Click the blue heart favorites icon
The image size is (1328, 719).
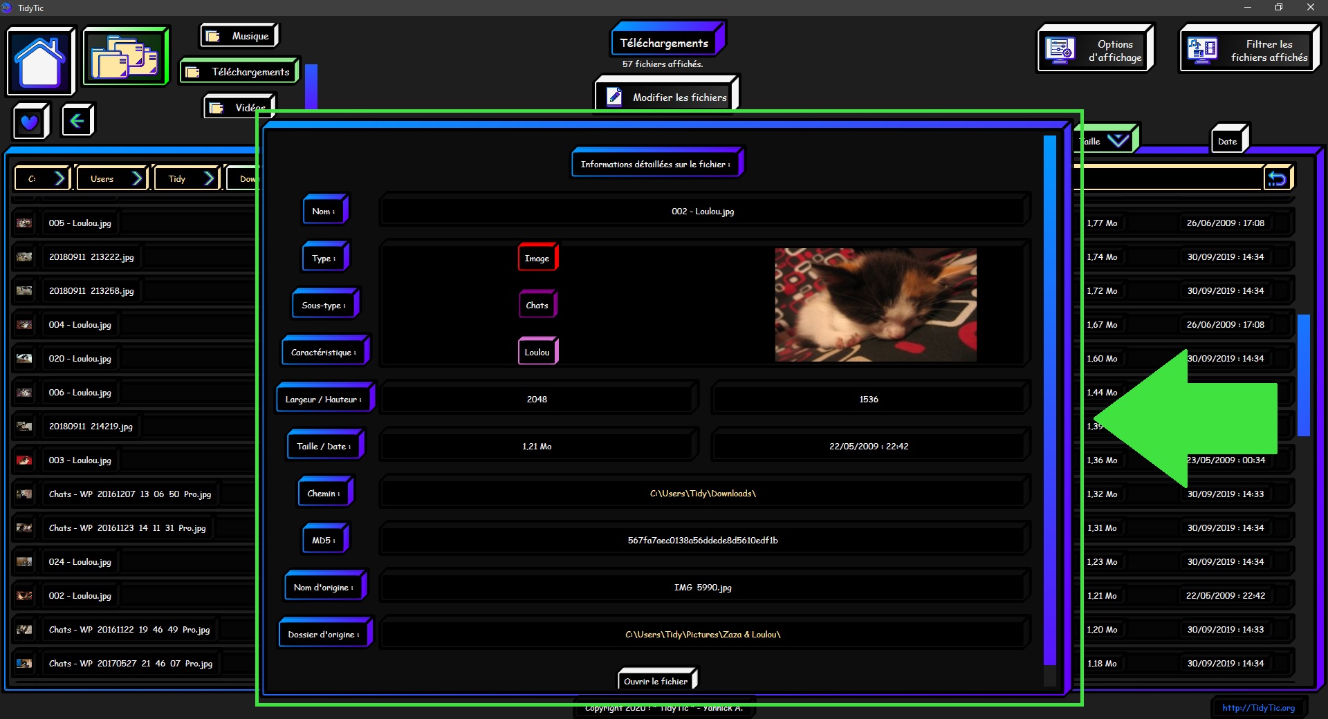point(30,122)
